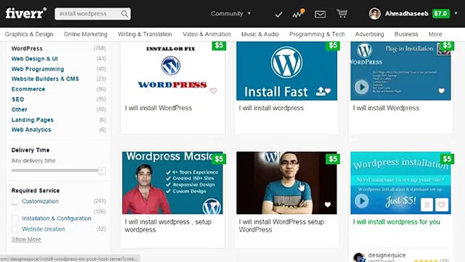465x262 pixels.
Task: Open the Community dropdown
Action: [x=231, y=13]
